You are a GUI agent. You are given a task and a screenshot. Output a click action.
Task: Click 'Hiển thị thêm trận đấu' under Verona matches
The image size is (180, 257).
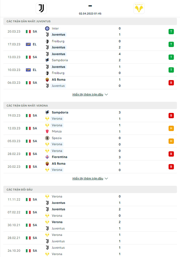88,179
